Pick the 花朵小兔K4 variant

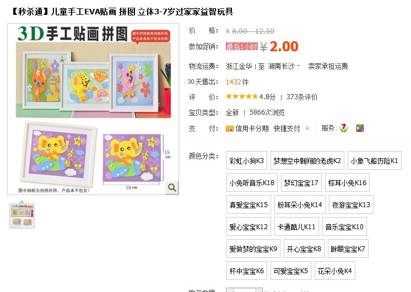point(335,271)
